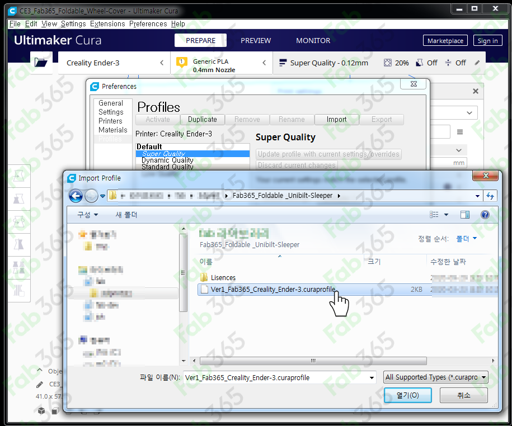Viewport: 512px width, 426px height.
Task: Click the Sign in button
Action: [x=487, y=41]
